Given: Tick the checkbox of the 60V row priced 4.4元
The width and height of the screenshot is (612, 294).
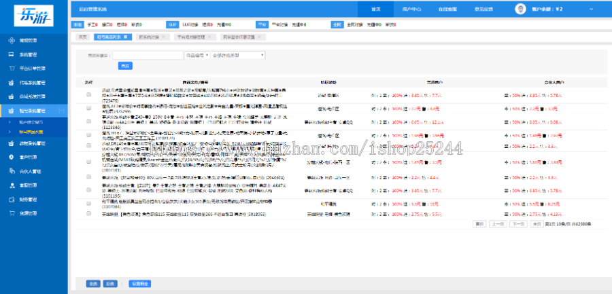Looking at the screenshot, I should (88, 177).
